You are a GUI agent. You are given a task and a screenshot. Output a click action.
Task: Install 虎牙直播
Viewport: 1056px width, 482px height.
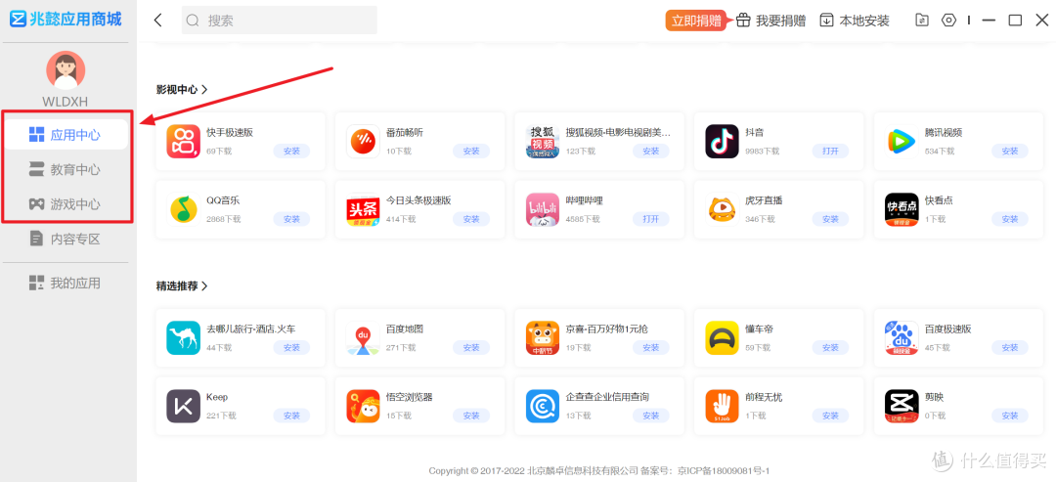tap(830, 219)
